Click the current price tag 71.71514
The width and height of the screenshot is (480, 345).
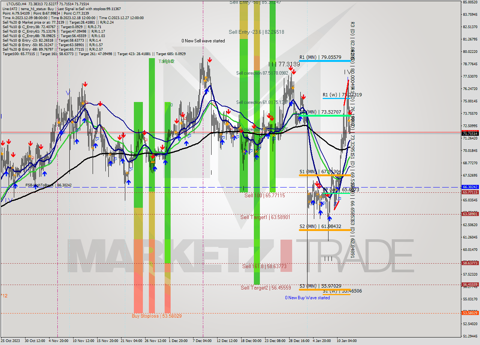pyautogui.click(x=470, y=133)
